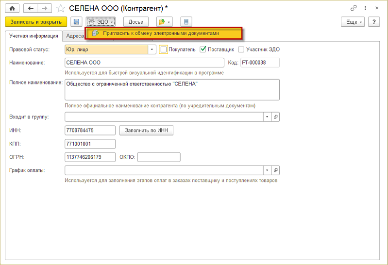The image size is (388, 265).
Task: Click the Правовой статус value Юр. лицо
Action: pyautogui.click(x=106, y=50)
